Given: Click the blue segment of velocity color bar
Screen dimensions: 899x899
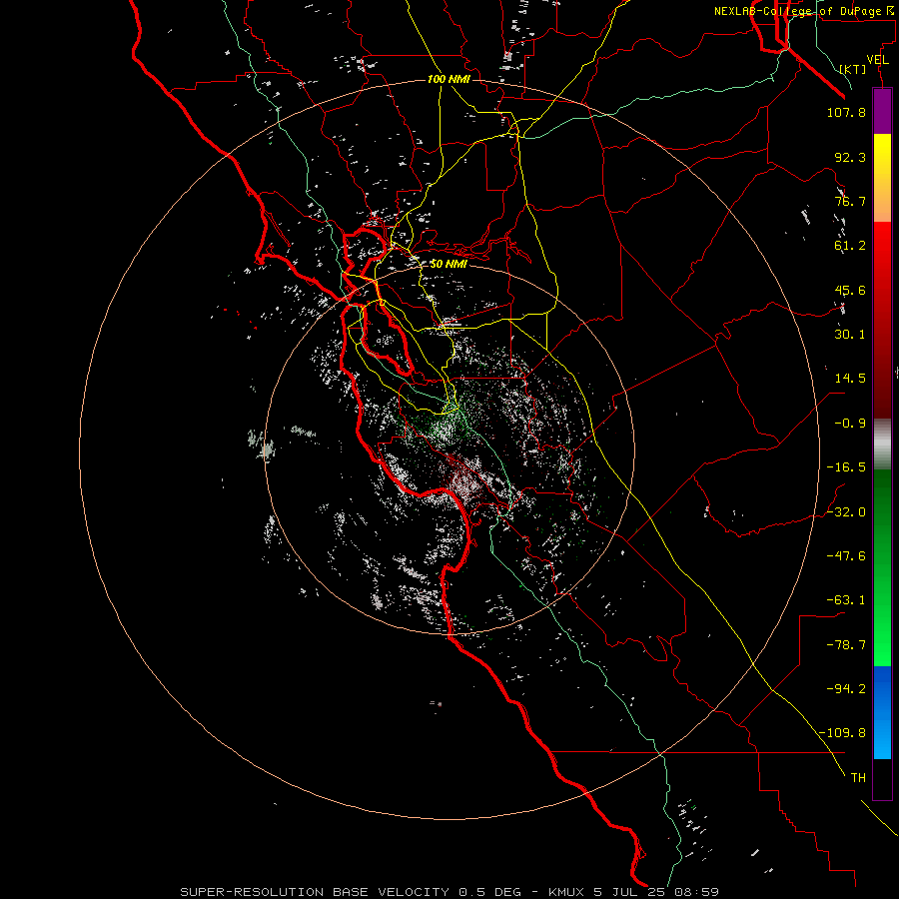Looking at the screenshot, I should [x=882, y=712].
